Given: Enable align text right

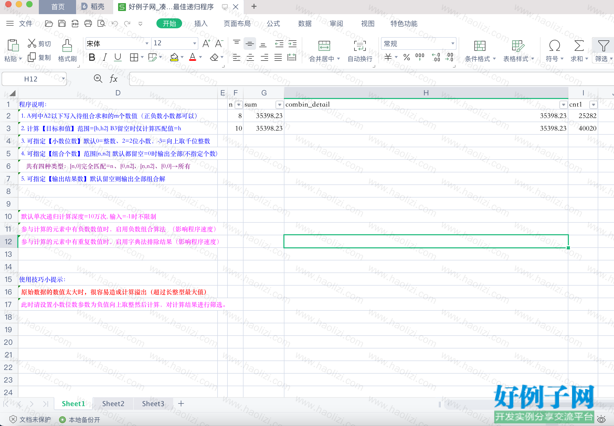Looking at the screenshot, I should 264,57.
